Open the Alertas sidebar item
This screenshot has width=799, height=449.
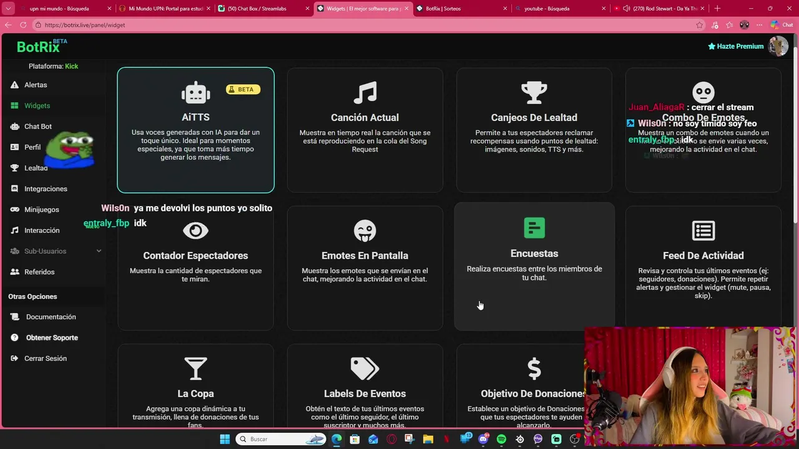[x=36, y=85]
